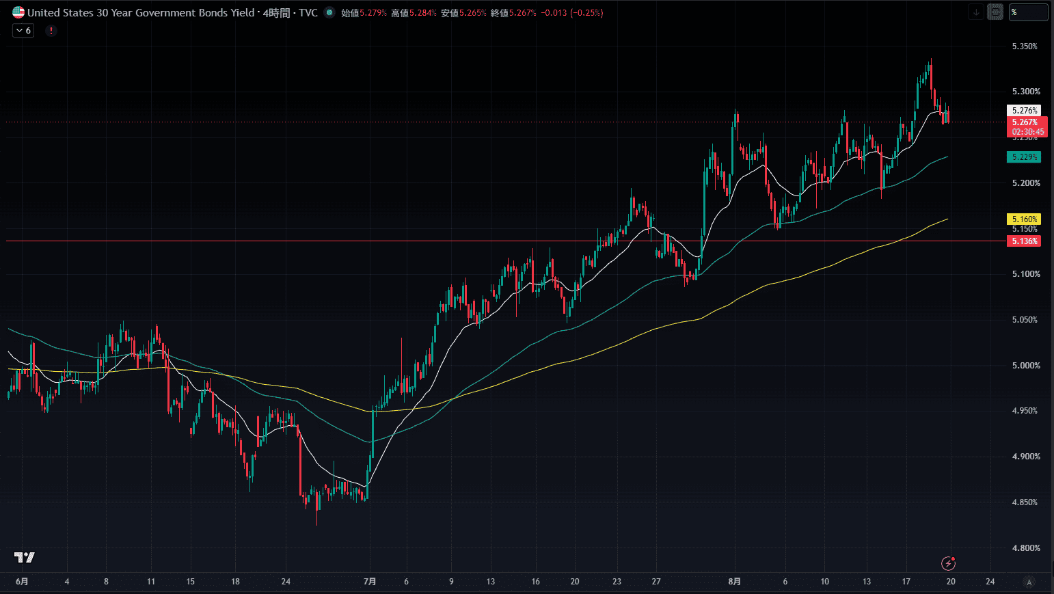Click the date label 11 on the time axis
The width and height of the screenshot is (1054, 594).
(151, 582)
